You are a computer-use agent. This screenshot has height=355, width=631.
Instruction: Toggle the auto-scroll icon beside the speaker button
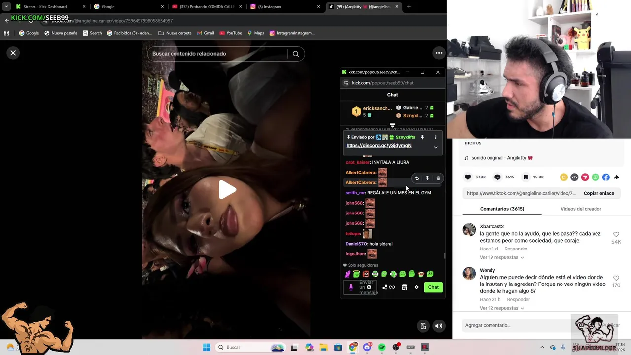coord(423,326)
